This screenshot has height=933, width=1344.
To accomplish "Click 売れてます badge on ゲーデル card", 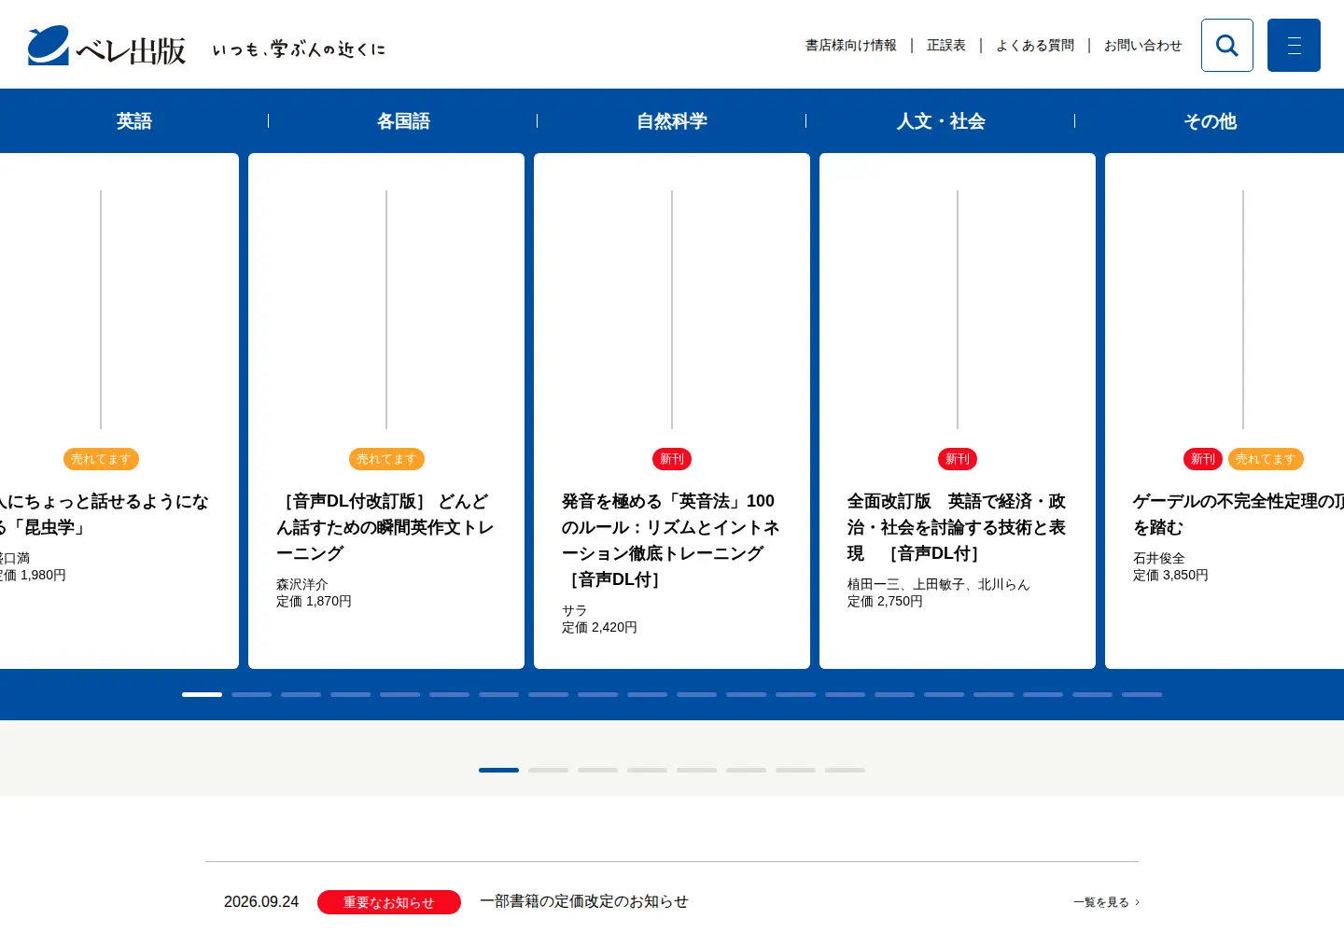I will (x=1266, y=459).
